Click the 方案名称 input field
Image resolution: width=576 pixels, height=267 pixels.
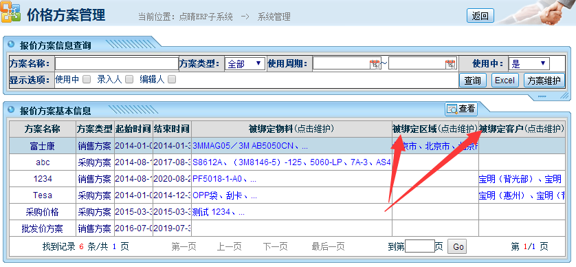(117, 63)
